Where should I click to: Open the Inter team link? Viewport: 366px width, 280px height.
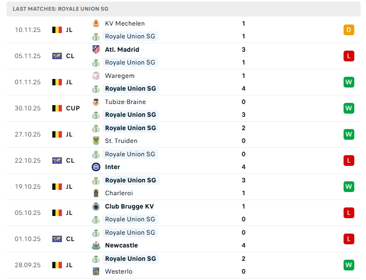113,167
